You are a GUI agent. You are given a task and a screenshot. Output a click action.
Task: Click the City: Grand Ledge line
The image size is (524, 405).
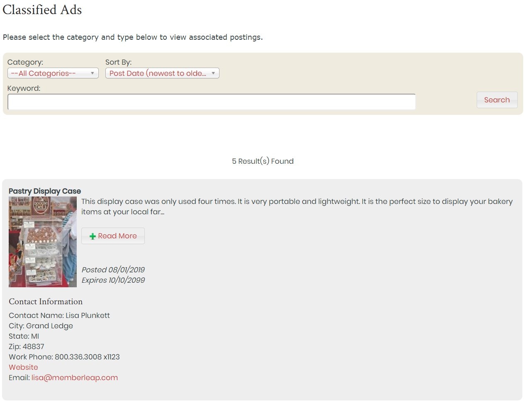pyautogui.click(x=41, y=326)
